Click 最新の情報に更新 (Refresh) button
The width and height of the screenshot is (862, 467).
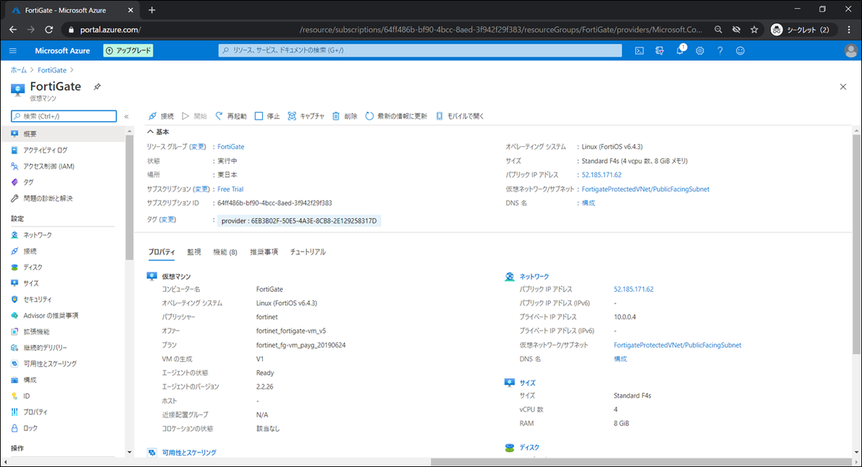pos(396,115)
